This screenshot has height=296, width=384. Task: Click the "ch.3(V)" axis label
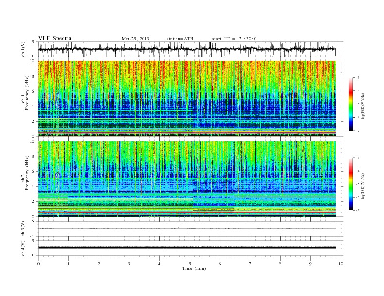pyautogui.click(x=23, y=229)
